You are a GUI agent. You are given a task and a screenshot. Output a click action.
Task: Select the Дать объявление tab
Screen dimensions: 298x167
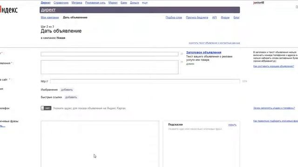point(75,18)
